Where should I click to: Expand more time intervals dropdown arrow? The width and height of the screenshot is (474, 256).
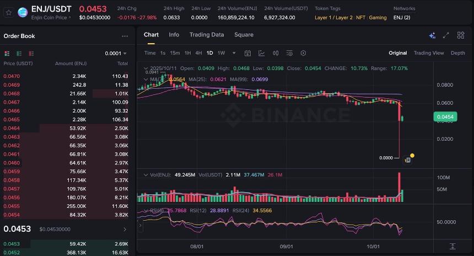[x=234, y=53]
